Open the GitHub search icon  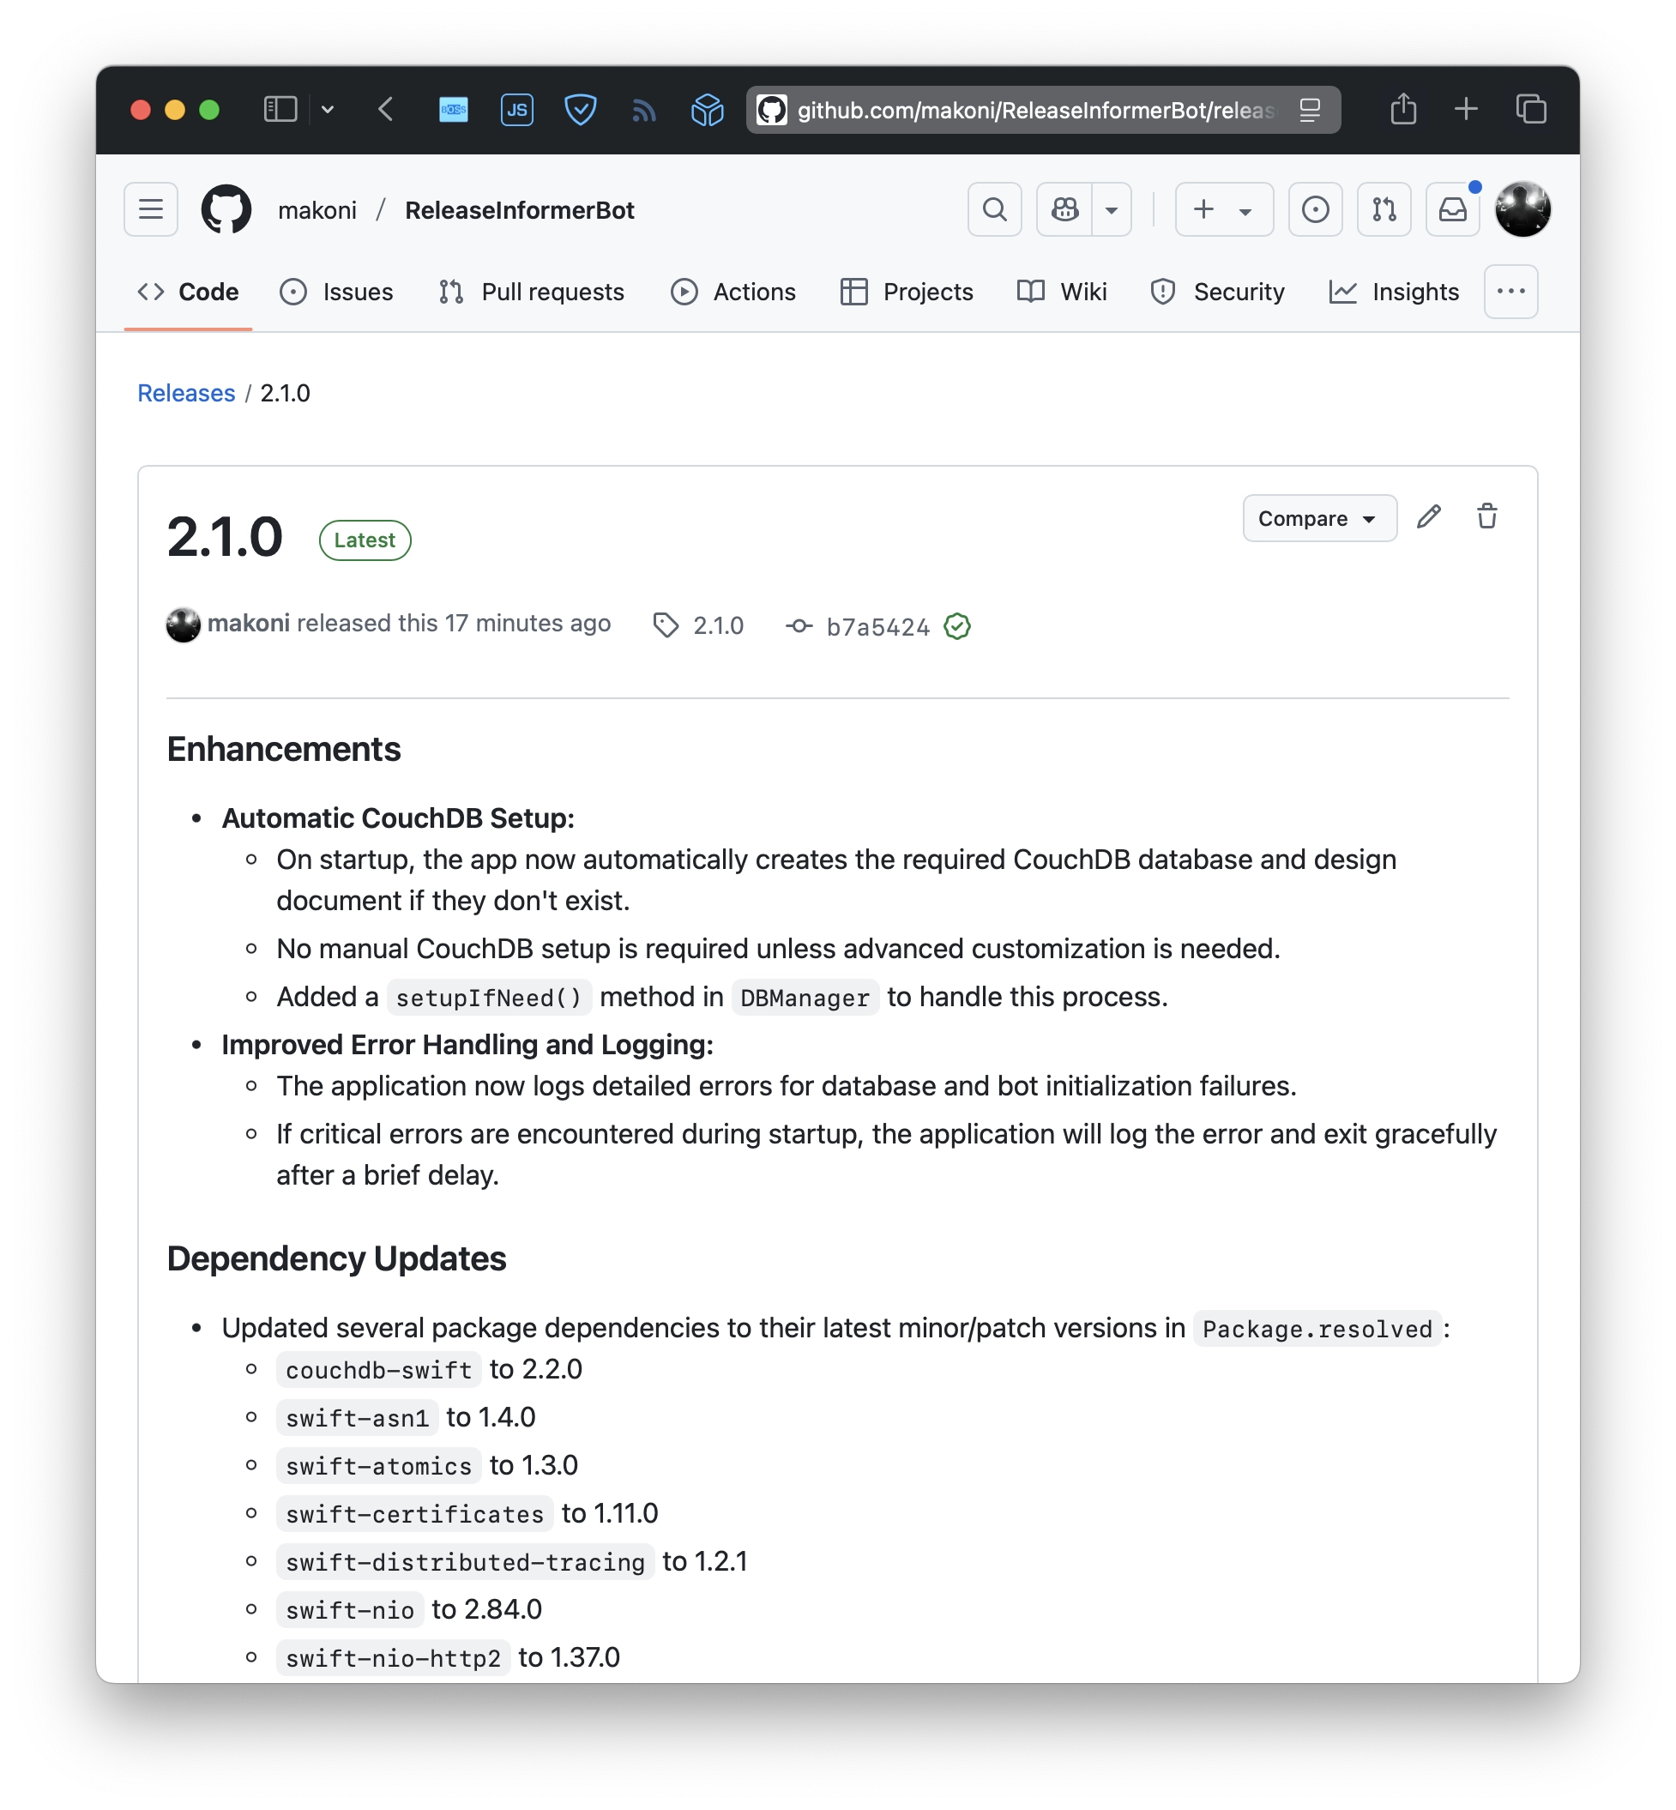[x=994, y=209]
